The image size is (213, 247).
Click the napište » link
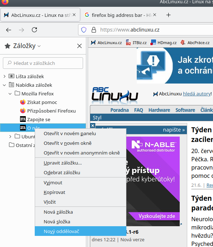pos(174,130)
